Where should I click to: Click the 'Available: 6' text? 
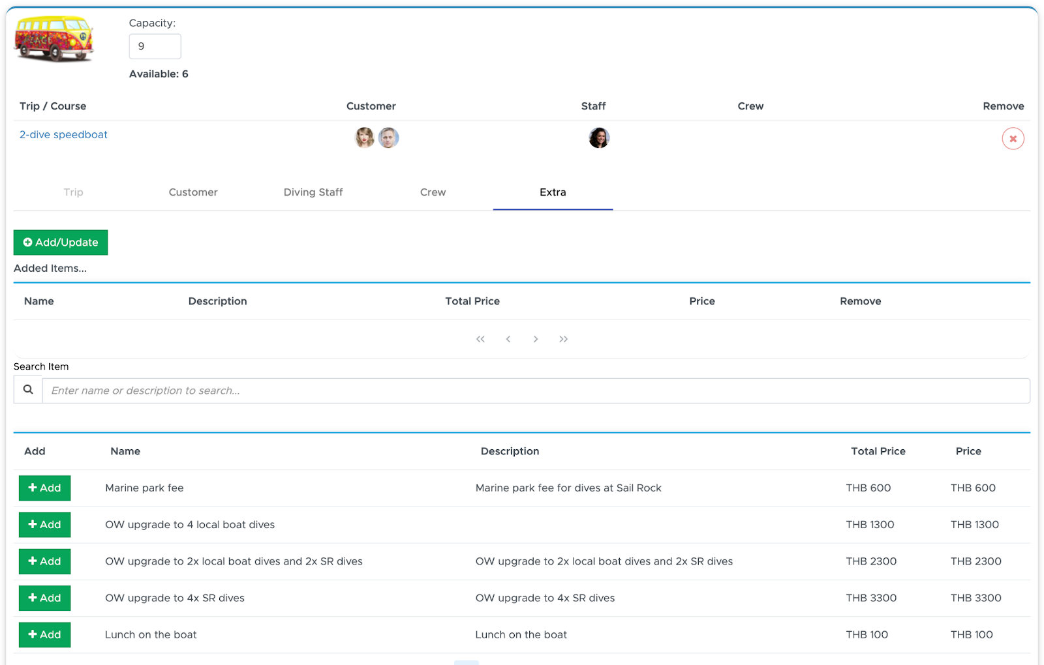pyautogui.click(x=159, y=74)
